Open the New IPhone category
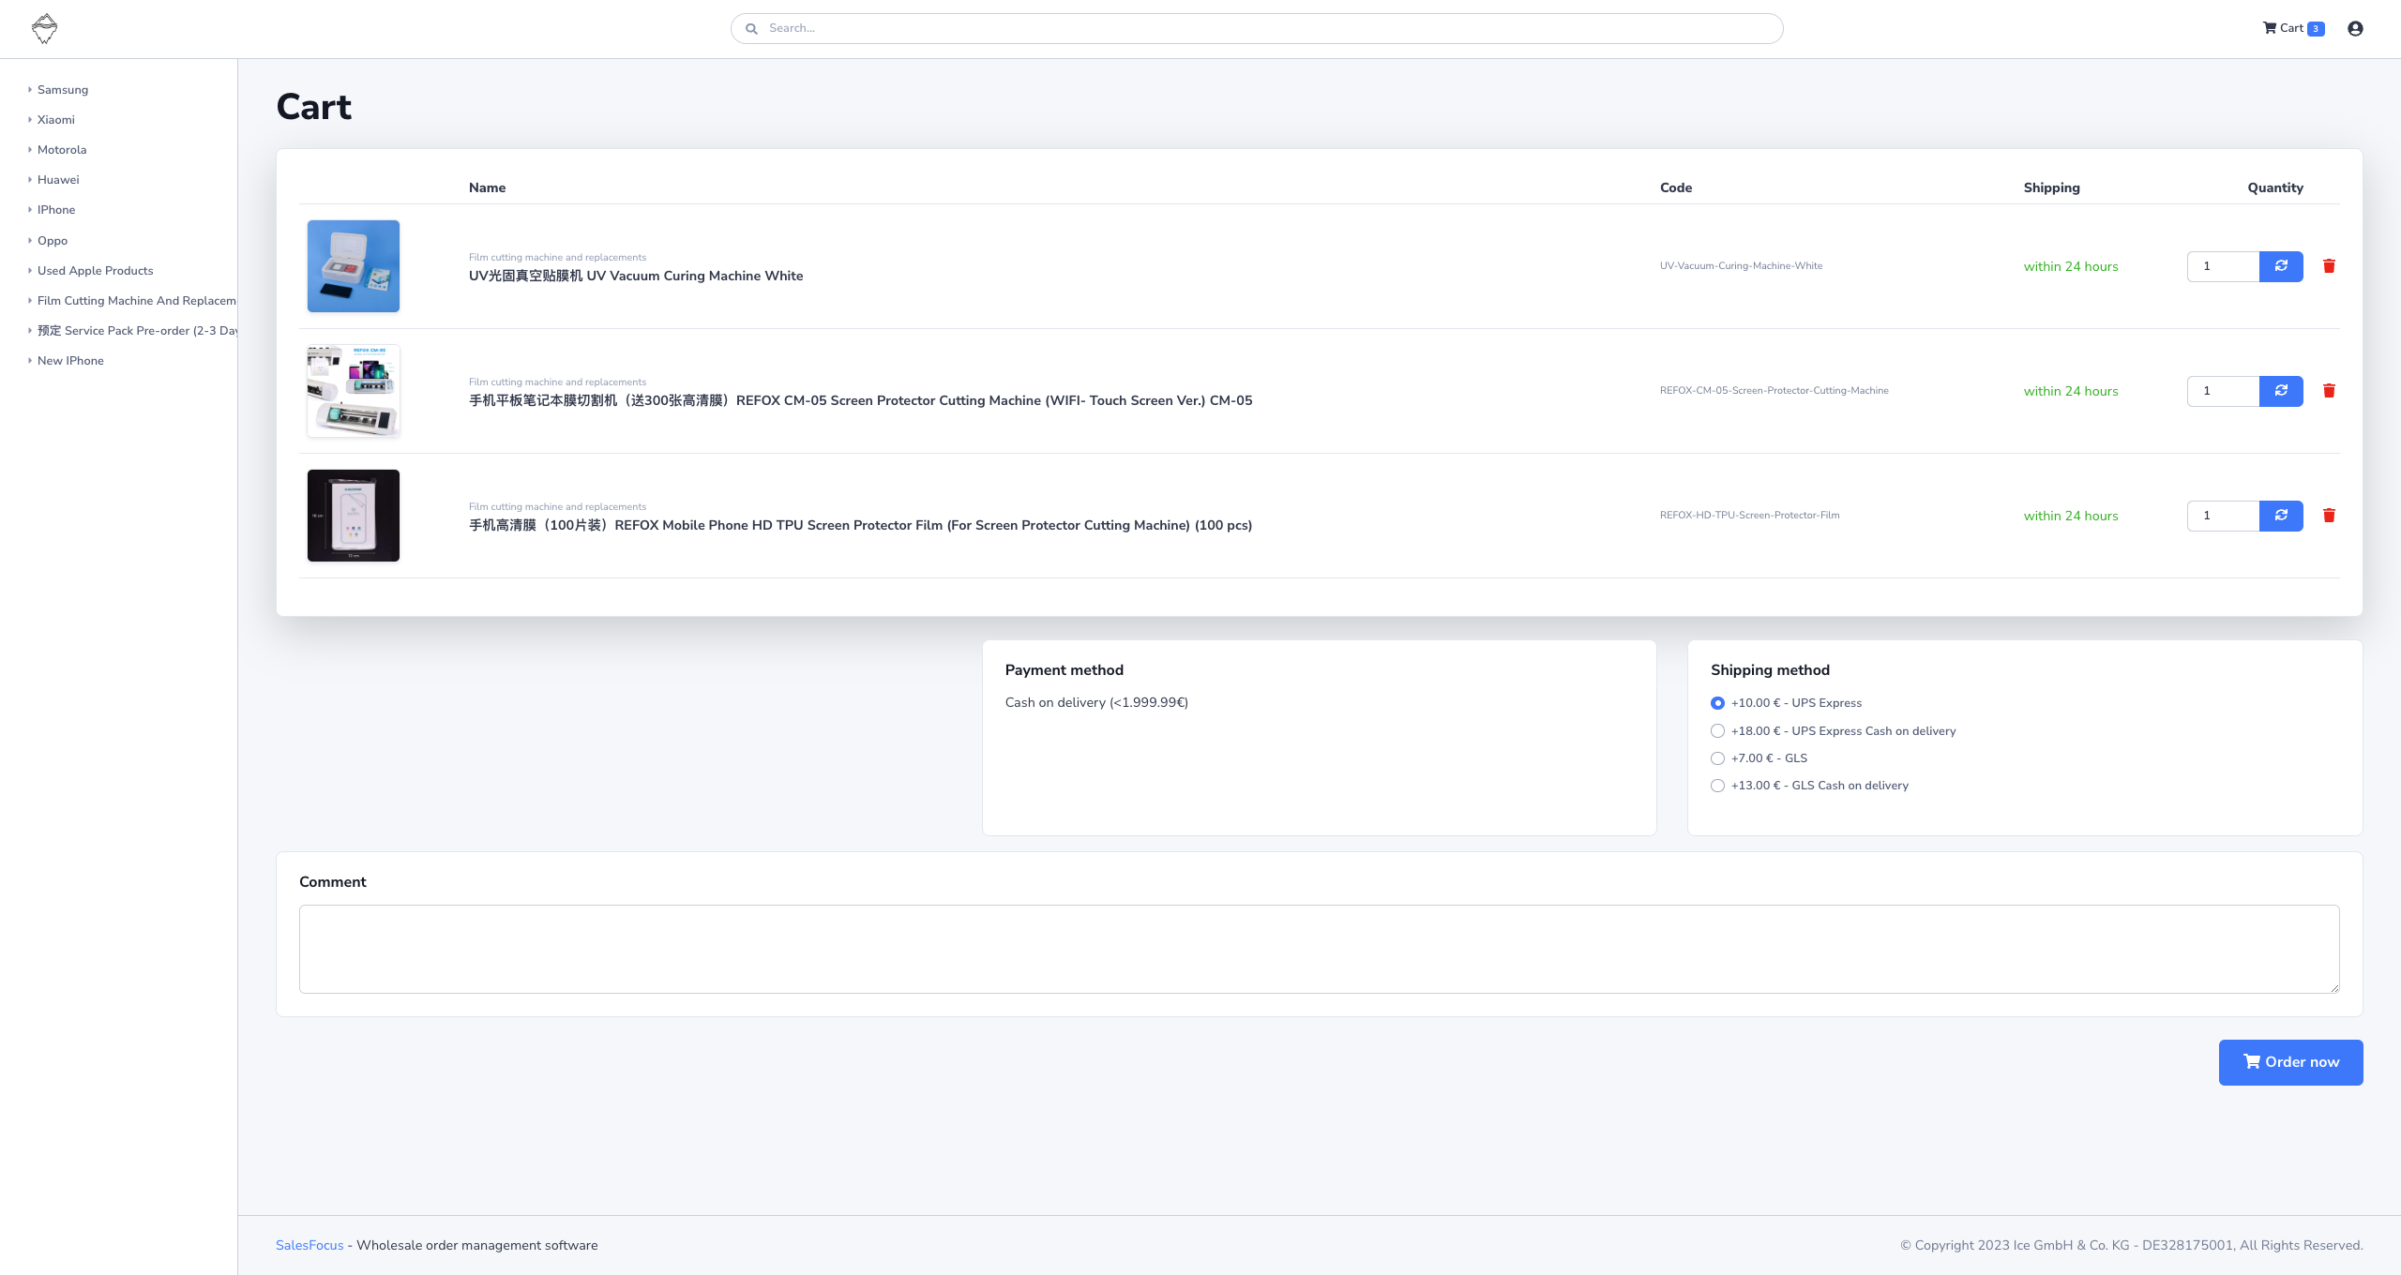 click(x=70, y=361)
